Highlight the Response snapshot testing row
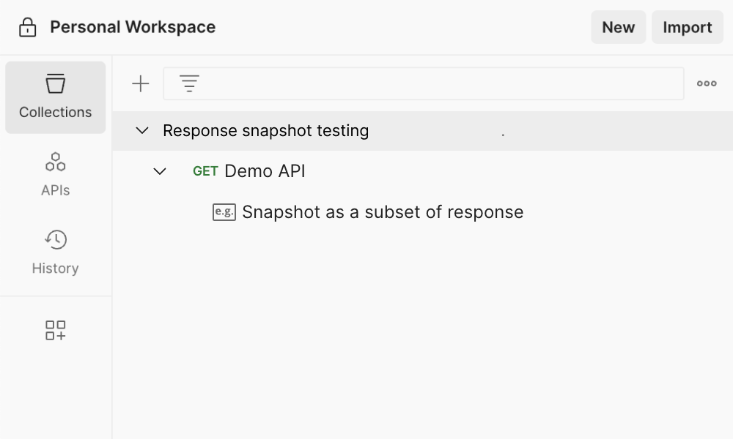This screenshot has height=439, width=733. 266,130
